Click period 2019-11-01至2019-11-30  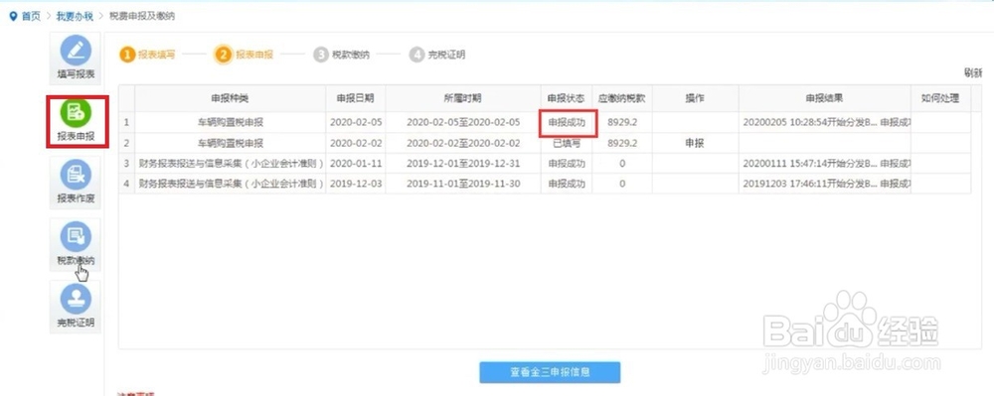point(463,184)
